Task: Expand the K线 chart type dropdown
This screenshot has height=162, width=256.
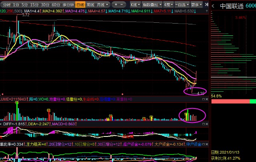Action: [x=135, y=4]
